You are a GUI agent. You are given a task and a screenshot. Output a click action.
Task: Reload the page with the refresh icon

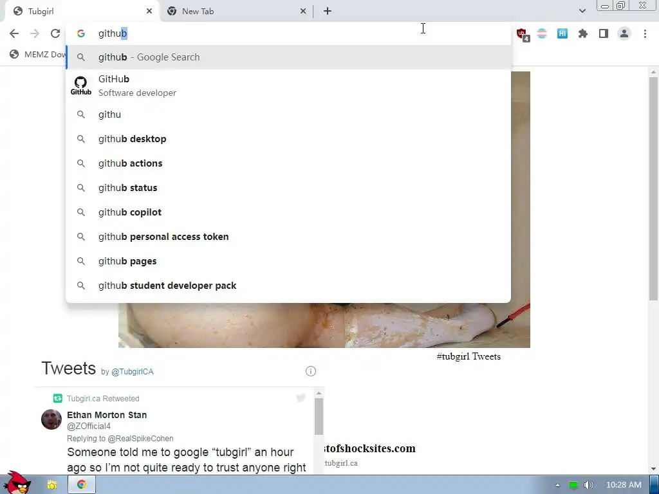point(55,33)
